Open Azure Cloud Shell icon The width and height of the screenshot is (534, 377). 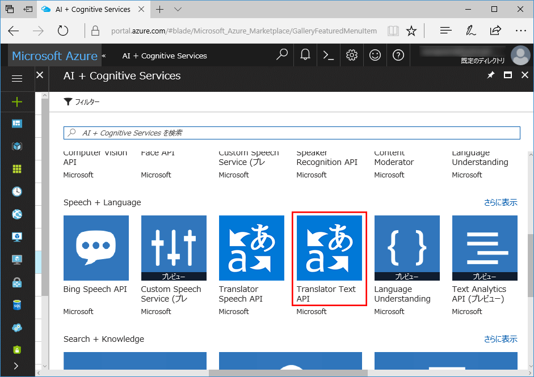tap(329, 55)
